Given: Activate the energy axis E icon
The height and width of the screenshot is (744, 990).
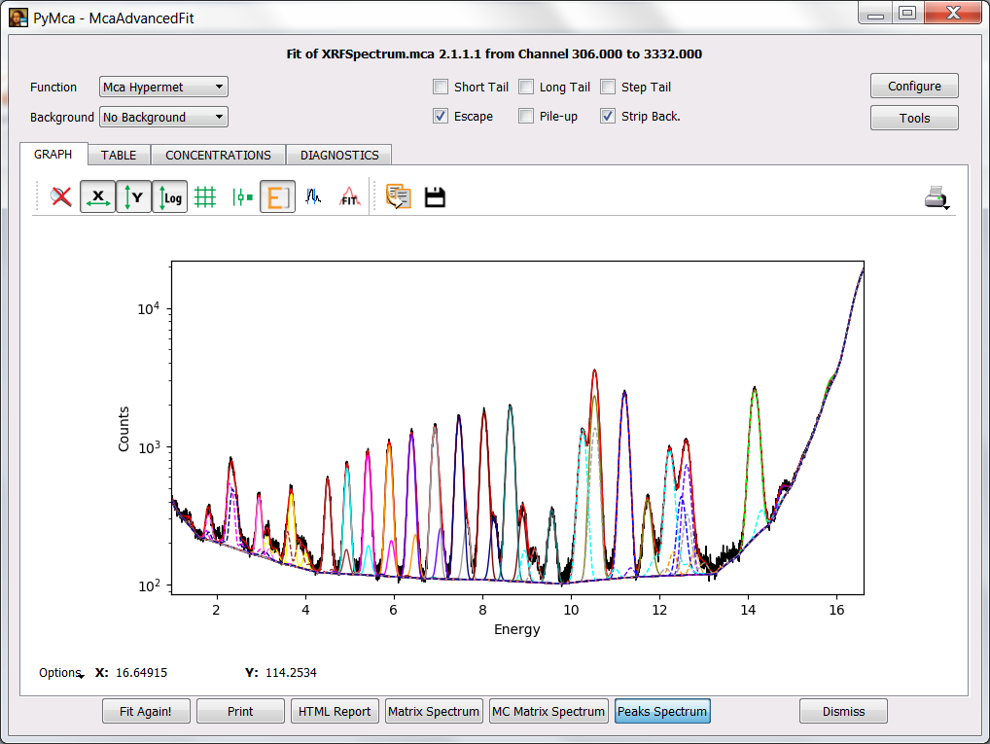Looking at the screenshot, I should tap(277, 196).
